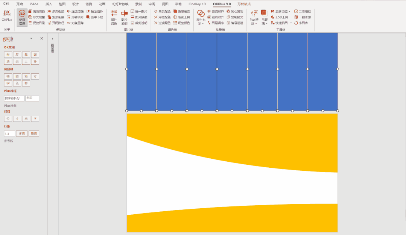Open 质感渐变 color tool
This screenshot has height=235, width=406.
click(182, 11)
